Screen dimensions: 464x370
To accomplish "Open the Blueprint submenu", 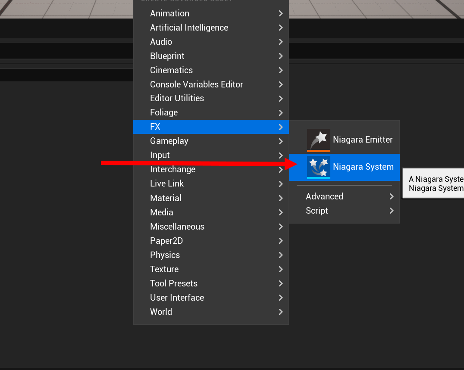I will 211,56.
